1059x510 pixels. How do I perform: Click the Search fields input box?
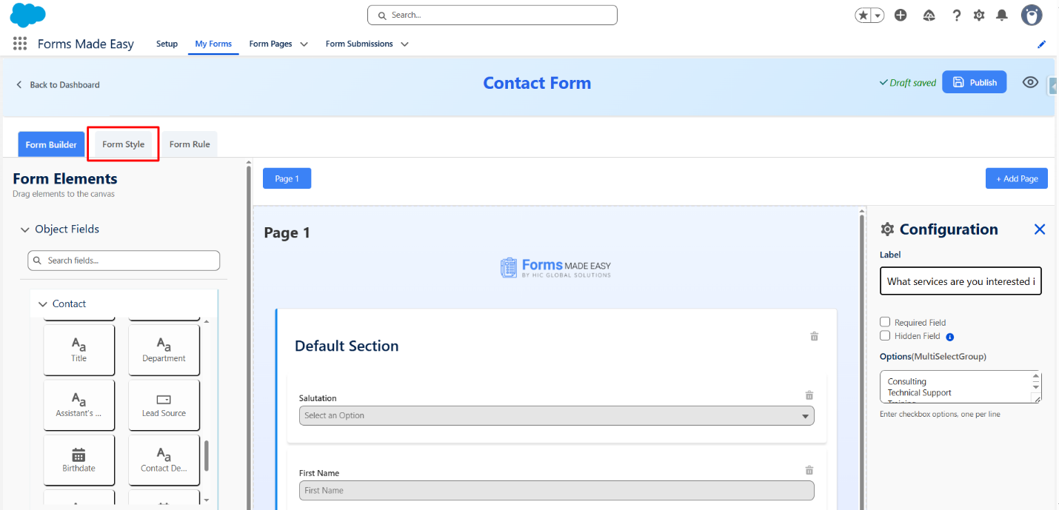coord(124,261)
